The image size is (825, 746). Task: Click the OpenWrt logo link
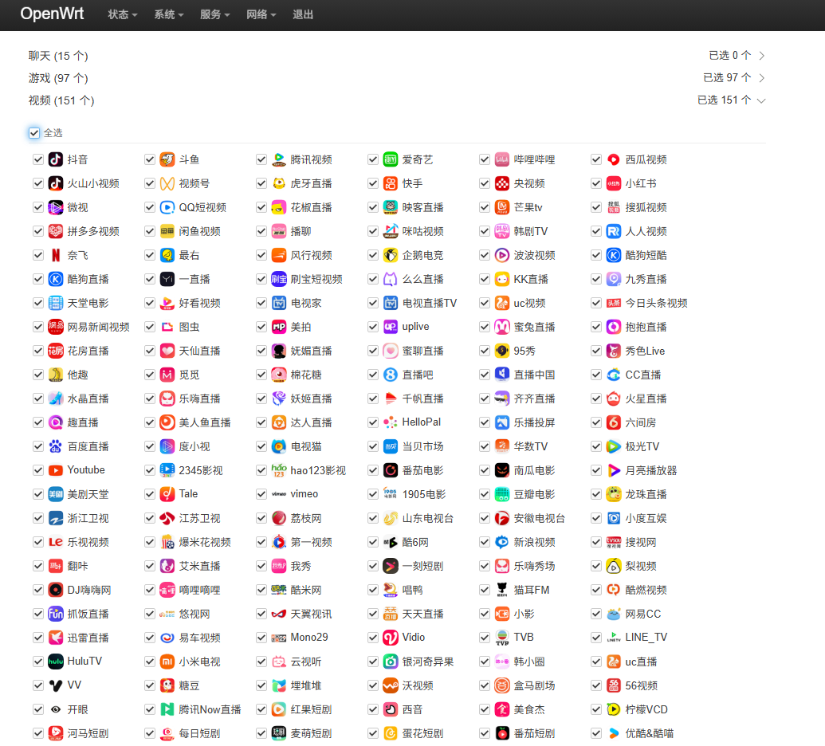pos(52,14)
